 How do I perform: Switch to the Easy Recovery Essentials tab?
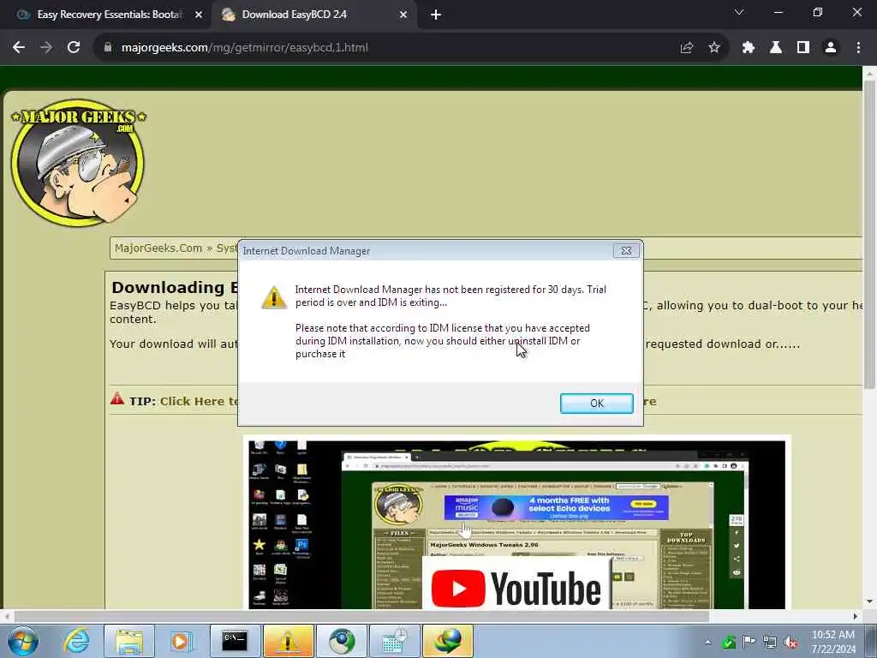pyautogui.click(x=109, y=15)
